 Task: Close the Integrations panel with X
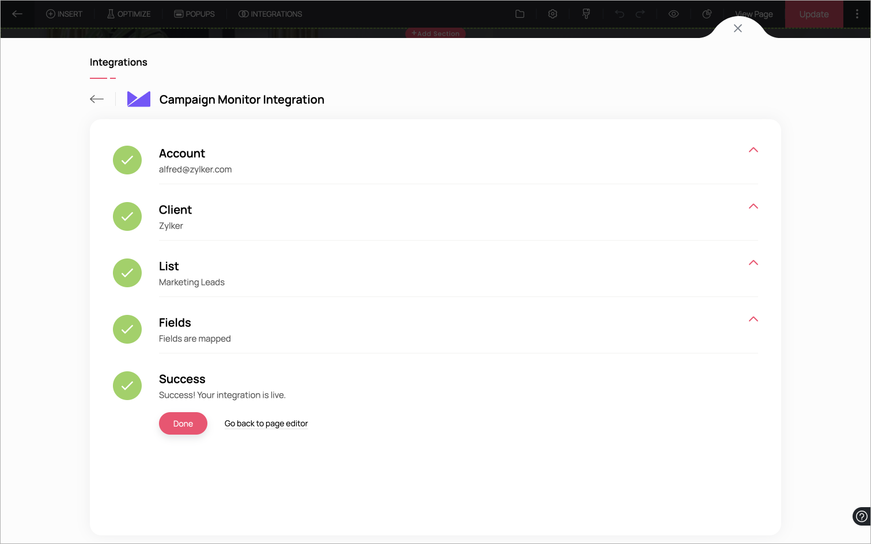tap(738, 28)
